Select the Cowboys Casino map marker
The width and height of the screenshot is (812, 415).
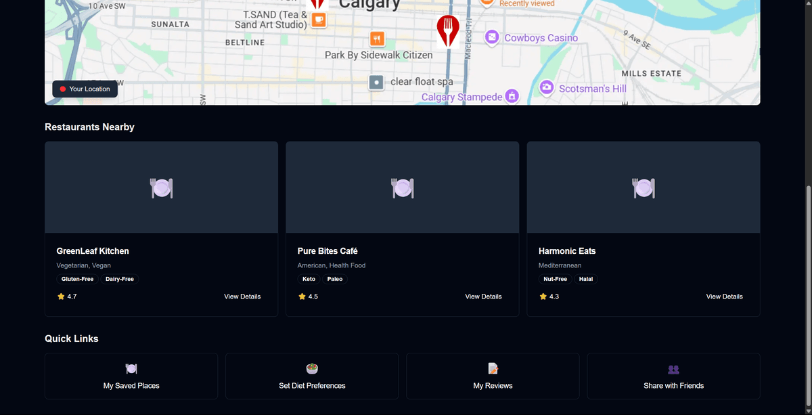click(x=492, y=37)
